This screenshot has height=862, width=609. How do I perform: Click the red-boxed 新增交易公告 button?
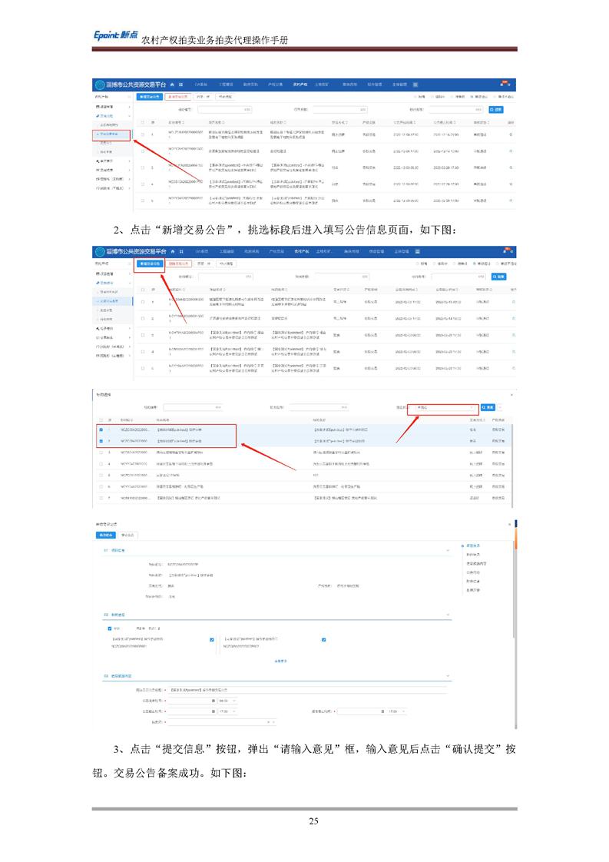(151, 264)
